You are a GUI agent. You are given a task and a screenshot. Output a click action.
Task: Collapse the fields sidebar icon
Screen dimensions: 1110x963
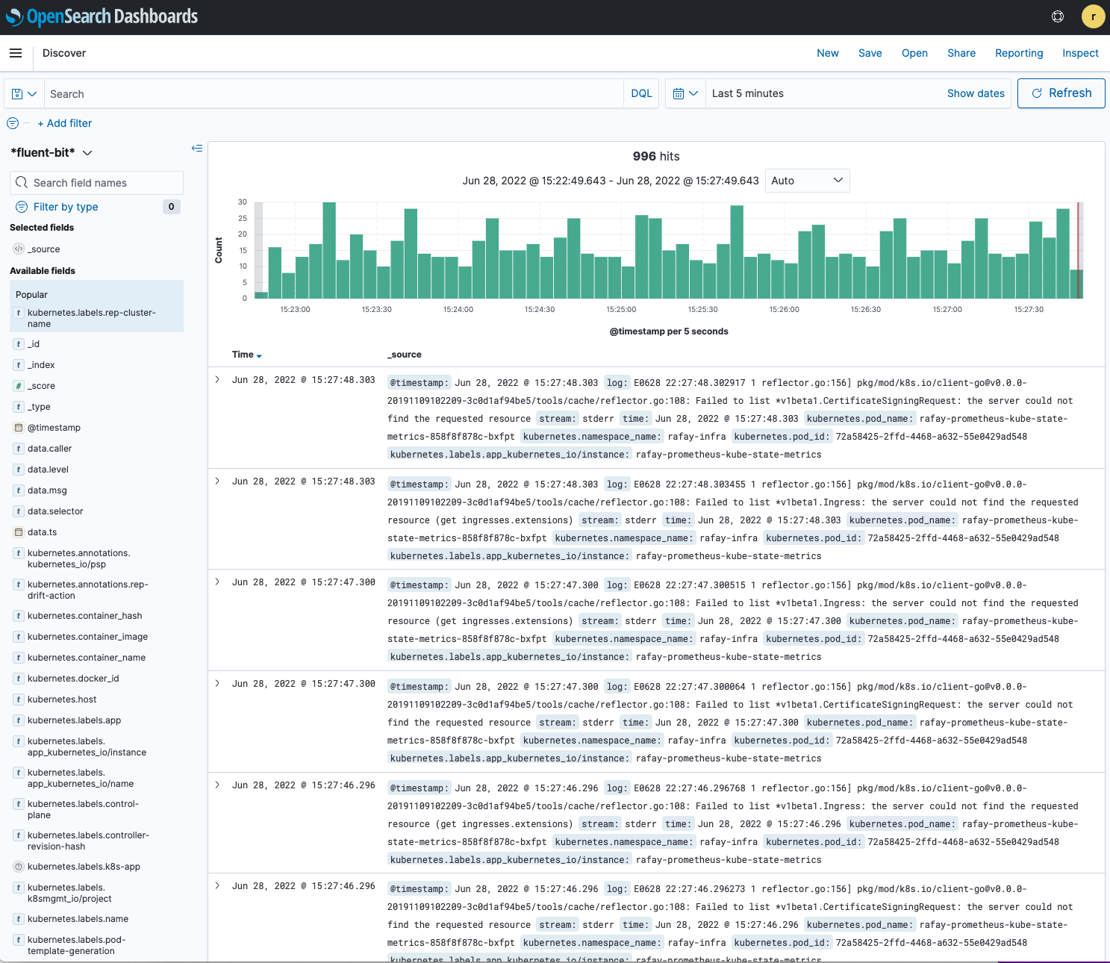[197, 149]
